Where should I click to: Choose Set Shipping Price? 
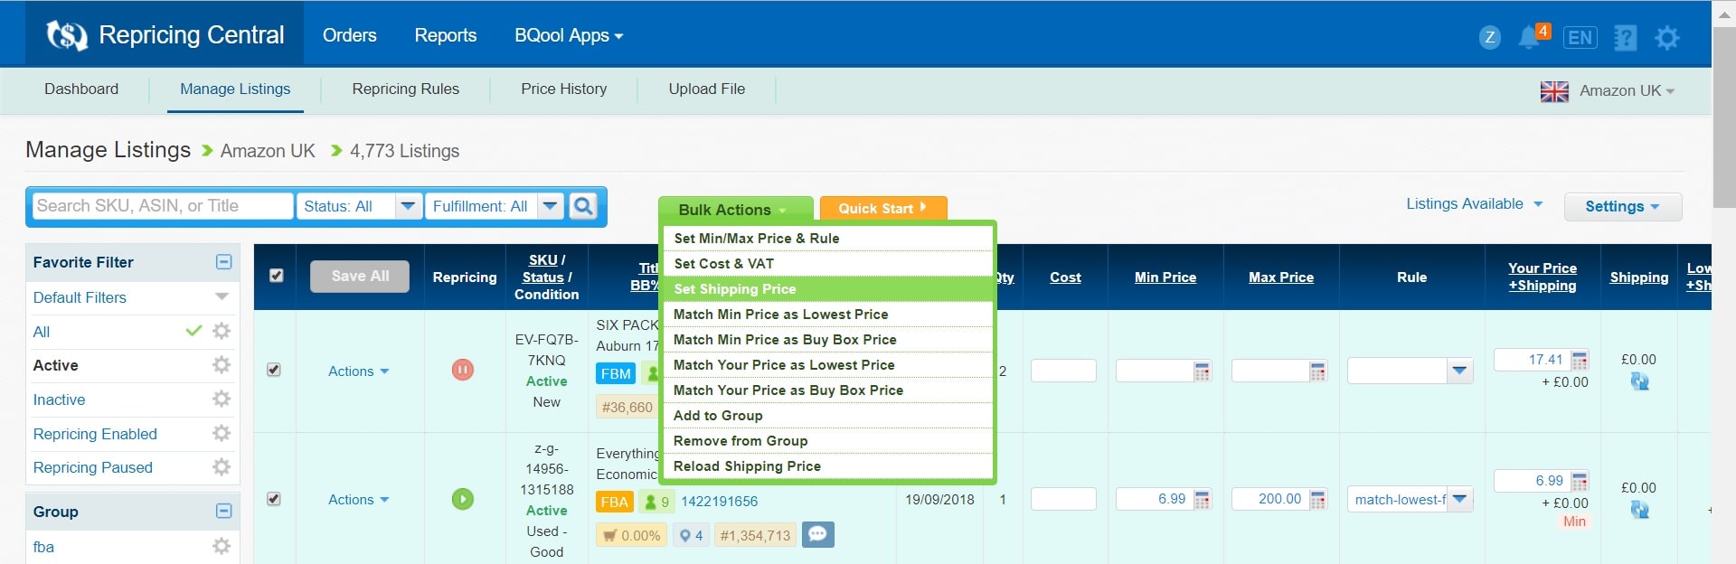point(827,288)
